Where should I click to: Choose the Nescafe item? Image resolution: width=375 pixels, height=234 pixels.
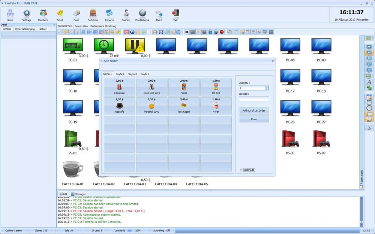click(x=120, y=106)
